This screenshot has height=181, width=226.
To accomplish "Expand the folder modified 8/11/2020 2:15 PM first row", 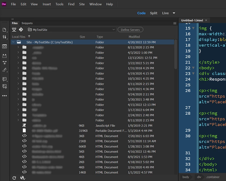I will (18, 47).
